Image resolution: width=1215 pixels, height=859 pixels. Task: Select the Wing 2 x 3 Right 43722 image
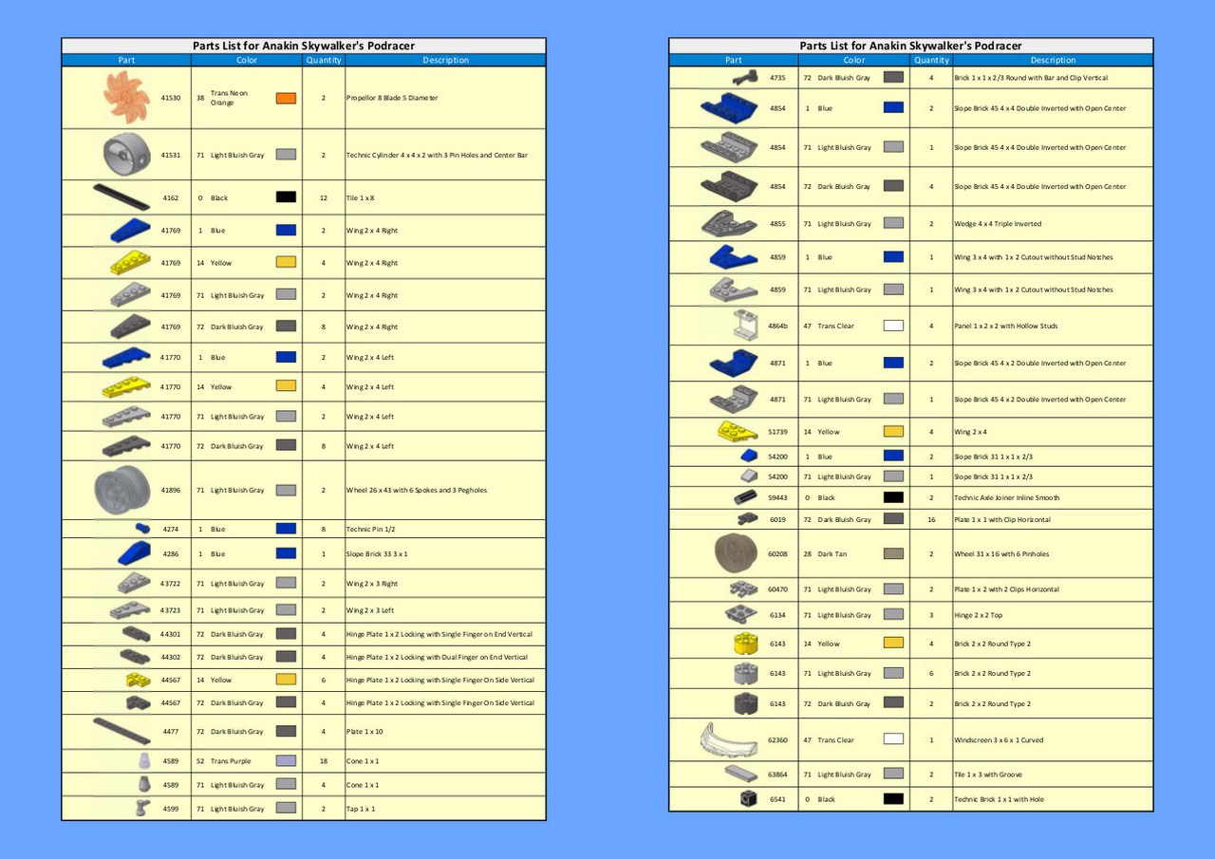(135, 583)
